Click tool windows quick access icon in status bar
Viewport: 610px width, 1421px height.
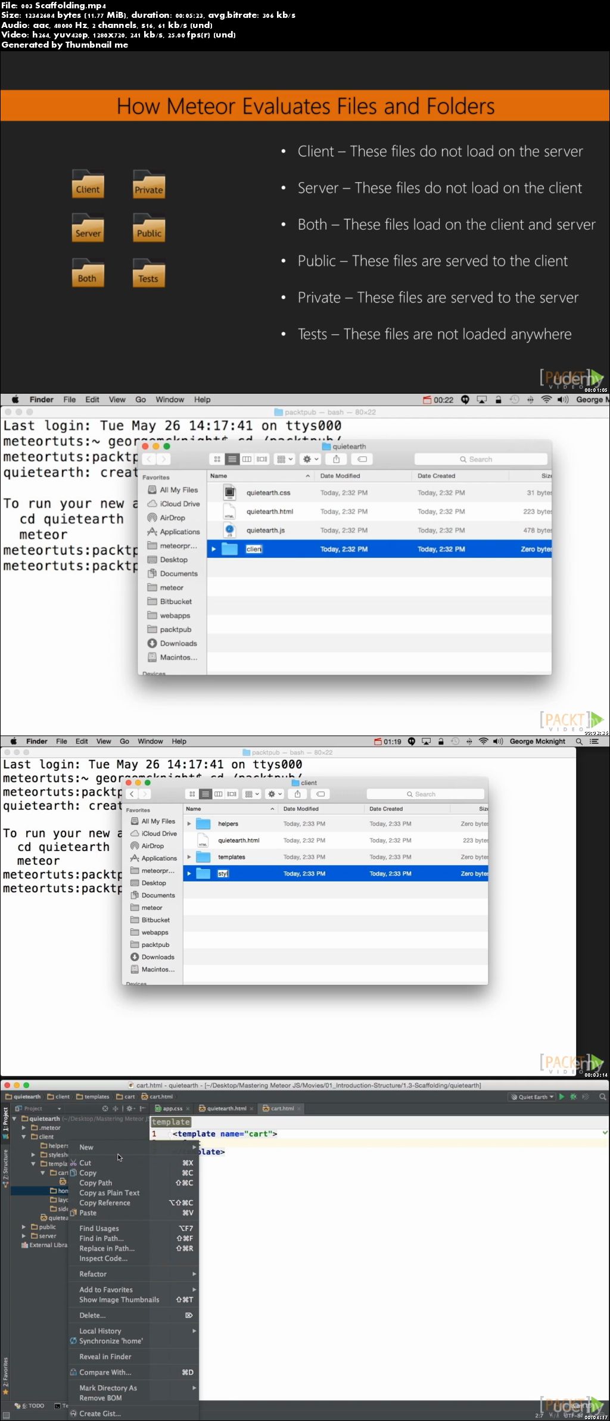coord(6,1416)
